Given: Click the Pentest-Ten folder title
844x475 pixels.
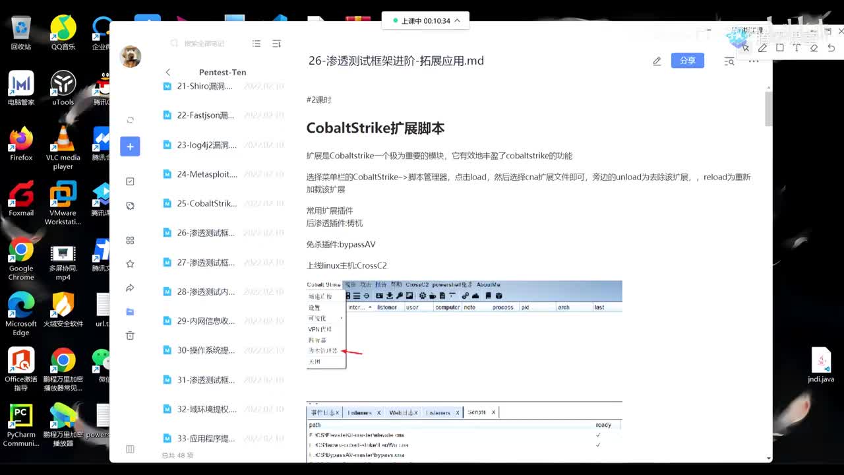Looking at the screenshot, I should coord(222,72).
